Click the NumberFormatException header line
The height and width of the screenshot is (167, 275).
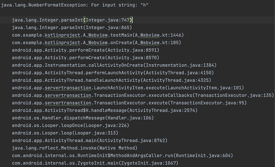[x=75, y=5]
